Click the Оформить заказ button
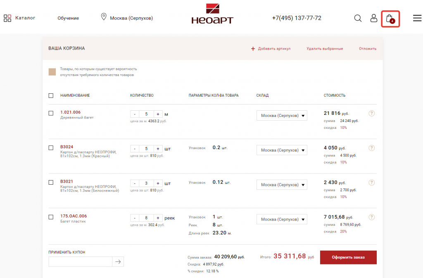The height and width of the screenshot is (278, 423). [348, 257]
